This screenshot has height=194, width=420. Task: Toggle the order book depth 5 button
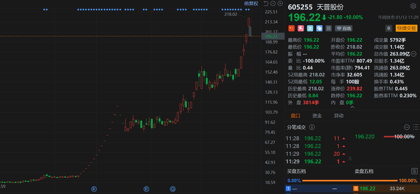coord(414,171)
